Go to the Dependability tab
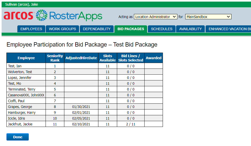Screen dimensions: 251x146 (x=97, y=29)
